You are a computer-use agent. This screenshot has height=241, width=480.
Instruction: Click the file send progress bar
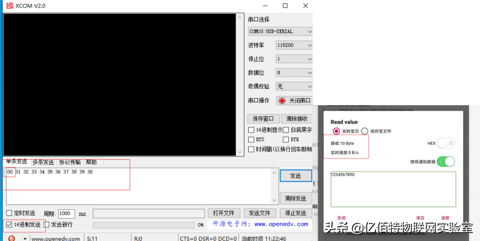[x=144, y=225]
